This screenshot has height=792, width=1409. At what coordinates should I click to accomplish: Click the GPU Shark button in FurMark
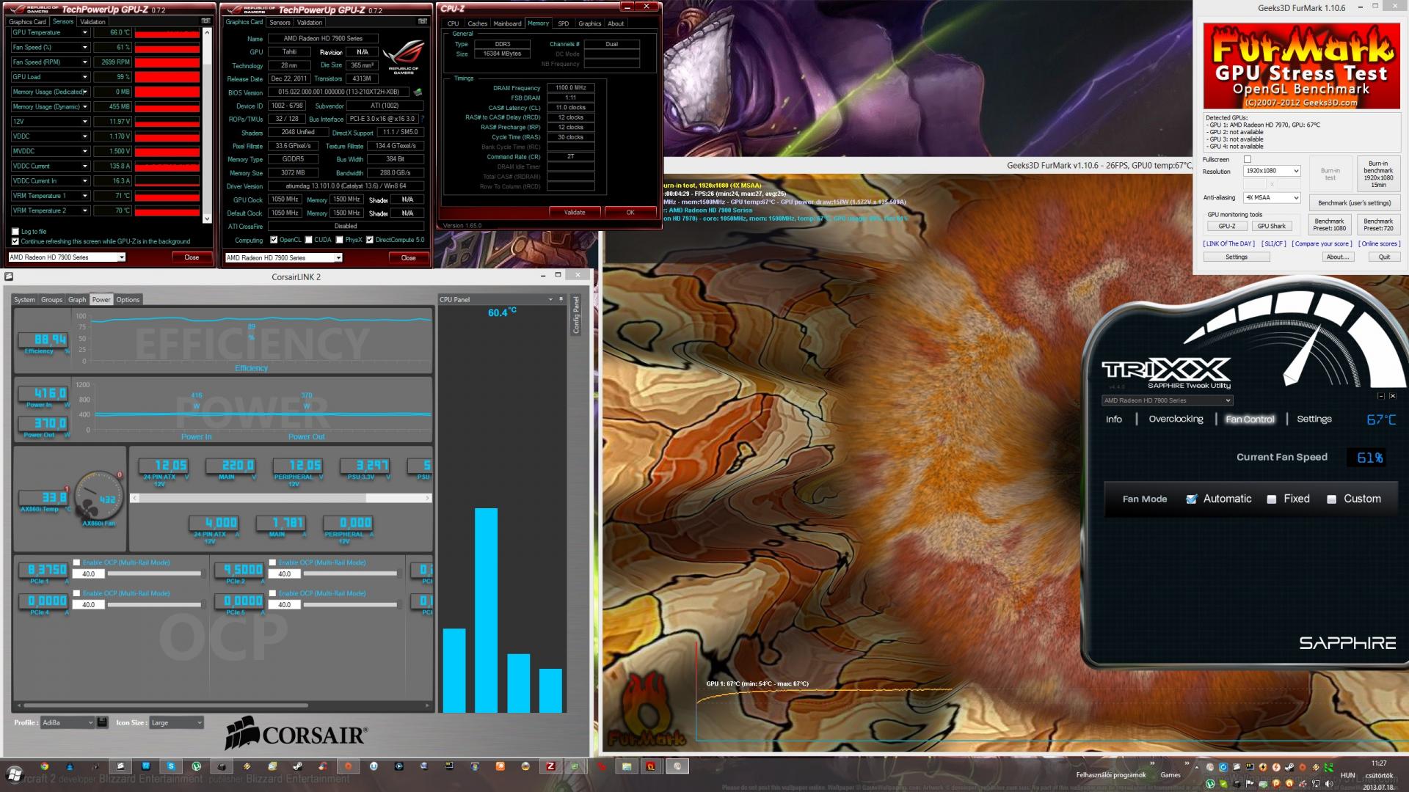tap(1272, 226)
